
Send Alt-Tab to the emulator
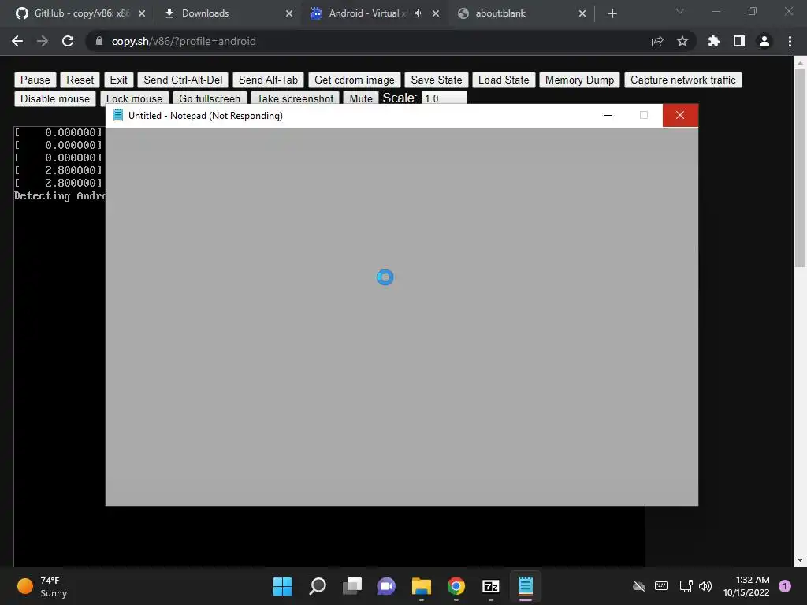268,80
